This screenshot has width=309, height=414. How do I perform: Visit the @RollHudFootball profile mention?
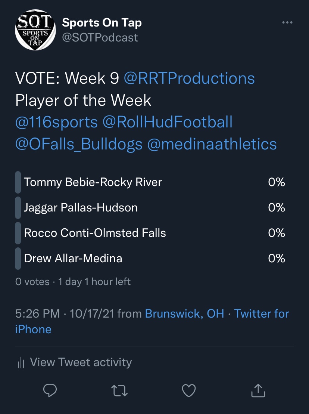167,122
